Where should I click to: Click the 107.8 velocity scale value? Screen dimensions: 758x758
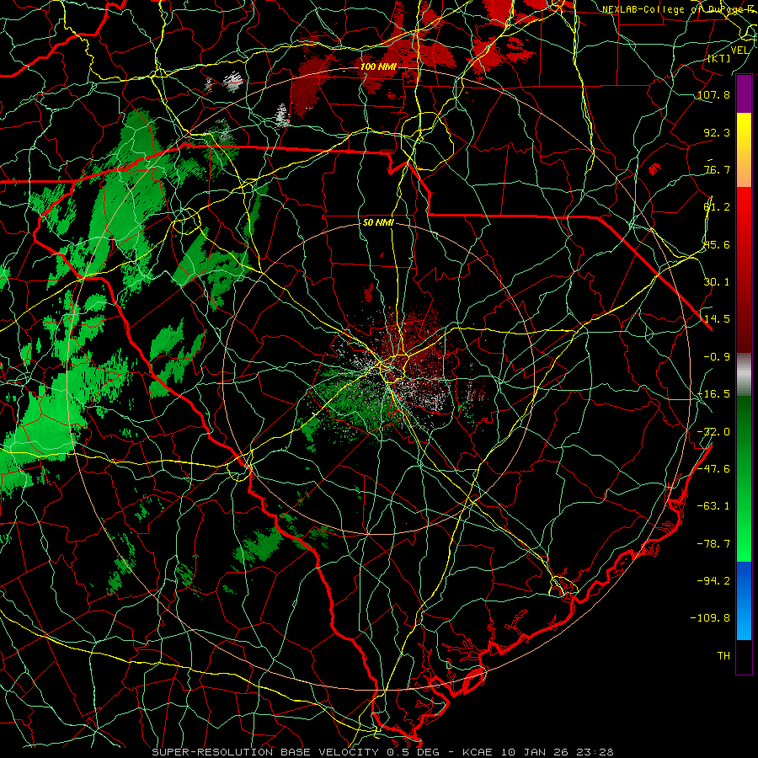click(x=714, y=94)
